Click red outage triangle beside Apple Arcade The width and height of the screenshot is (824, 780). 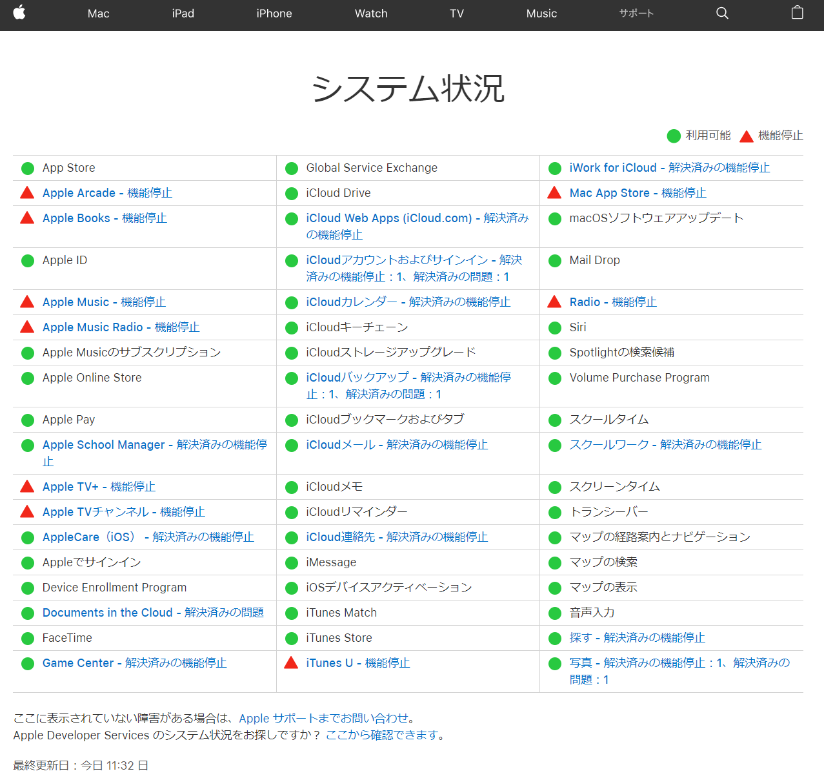(27, 192)
